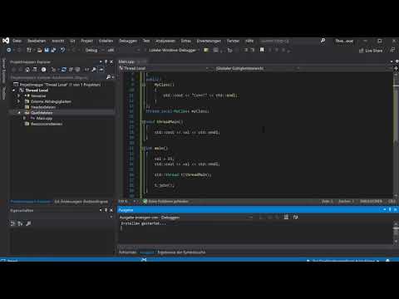Collapse the Thread Local project node
Image resolution: width=399 pixels, height=299 pixels.
pos(13,91)
